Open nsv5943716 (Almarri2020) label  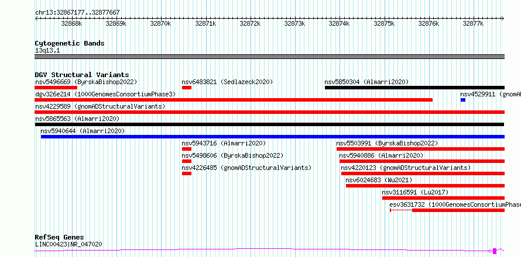224,143
